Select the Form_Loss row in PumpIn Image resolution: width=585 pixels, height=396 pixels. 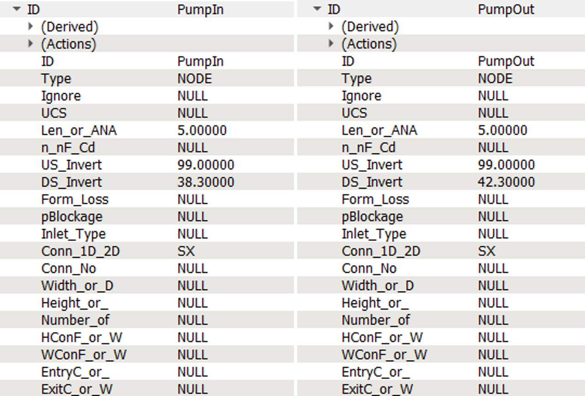[x=75, y=200]
